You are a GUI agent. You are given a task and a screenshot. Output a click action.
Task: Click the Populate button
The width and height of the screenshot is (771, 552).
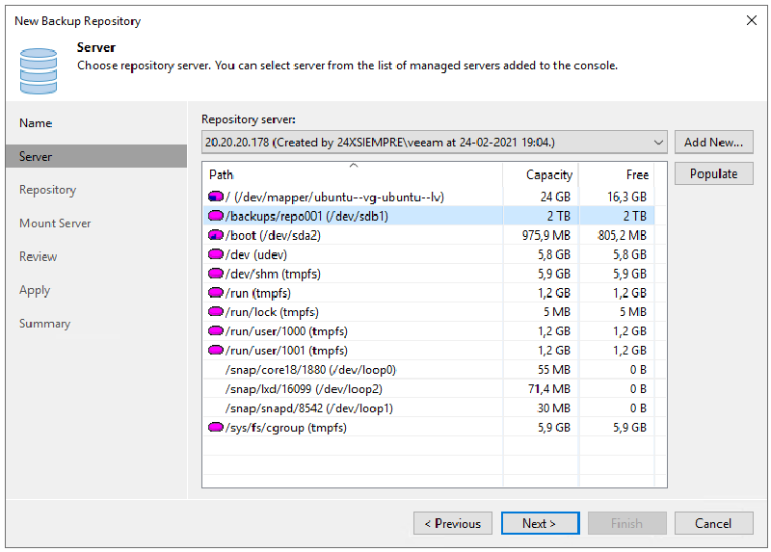(x=713, y=173)
